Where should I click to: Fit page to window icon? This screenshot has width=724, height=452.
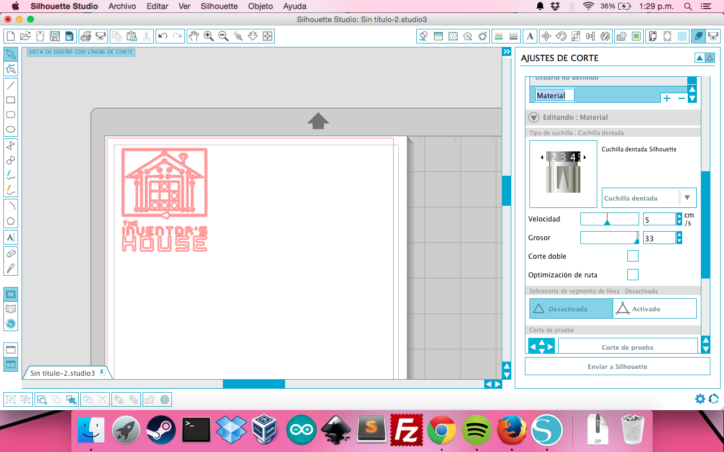268,36
